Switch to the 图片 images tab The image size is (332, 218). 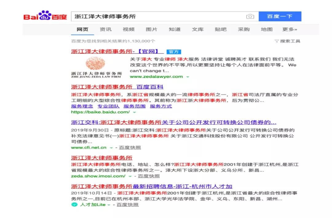point(152,29)
